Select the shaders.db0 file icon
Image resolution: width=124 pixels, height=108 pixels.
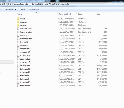click(x=18, y=52)
